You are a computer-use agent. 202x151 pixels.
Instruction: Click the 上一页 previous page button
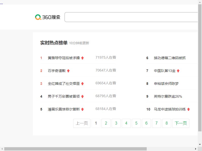point(82,123)
